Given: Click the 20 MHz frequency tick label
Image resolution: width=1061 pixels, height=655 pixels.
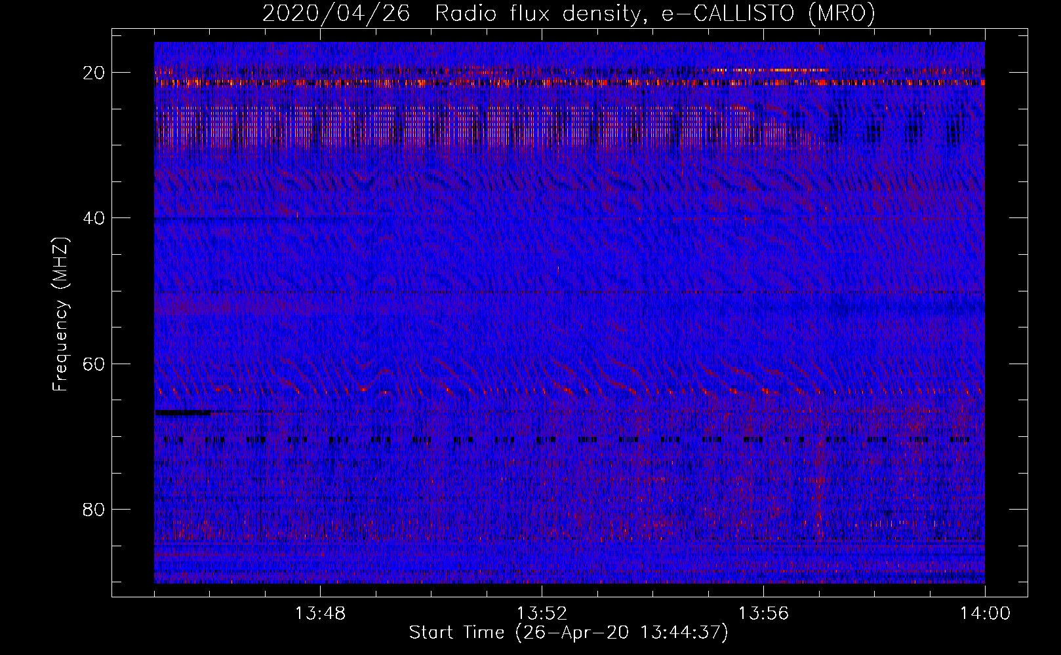Looking at the screenshot, I should [94, 73].
